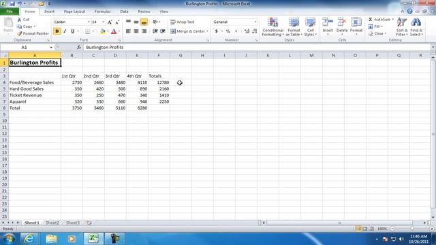
Task: Click the Decrease Decimal icon
Action: point(254,31)
